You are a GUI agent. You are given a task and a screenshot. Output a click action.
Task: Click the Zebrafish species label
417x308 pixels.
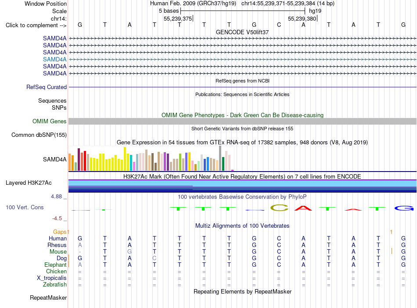point(54,284)
